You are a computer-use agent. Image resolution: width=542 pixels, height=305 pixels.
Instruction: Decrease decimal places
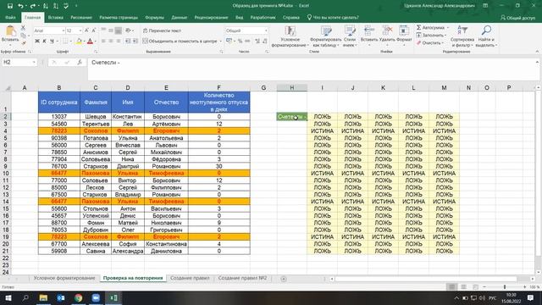click(265, 42)
